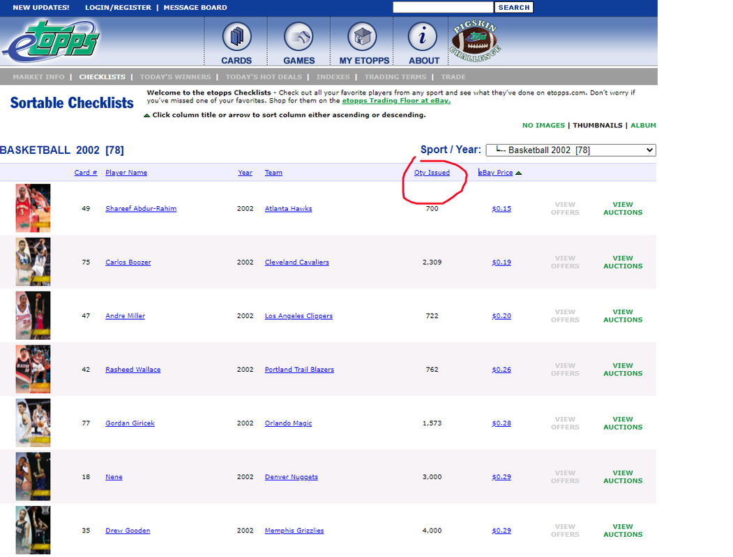Open Gordan Giricek player link
Viewport: 733px width, 557px height.
(x=130, y=423)
